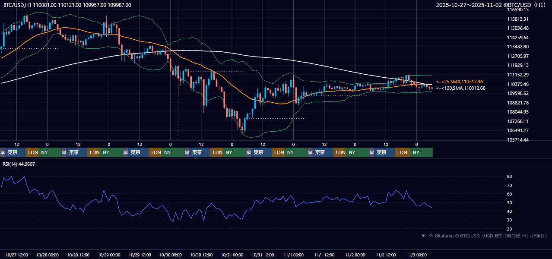Click RSI scale value 80
Viewport: 552px width, 259px height.
pyautogui.click(x=509, y=177)
